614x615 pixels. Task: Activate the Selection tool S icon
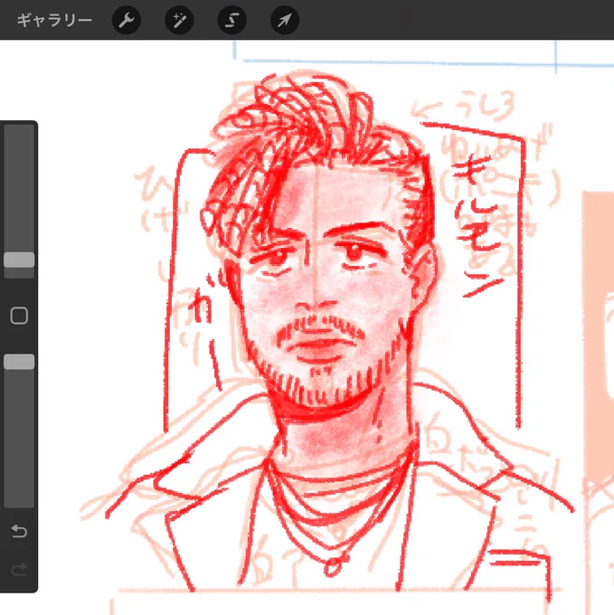[232, 20]
